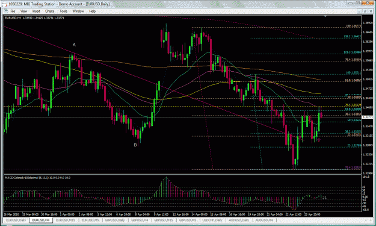This screenshot has height=226, width=376.
Task: Switch to the GBPUSD,M15 chart tab
Action: (164, 220)
